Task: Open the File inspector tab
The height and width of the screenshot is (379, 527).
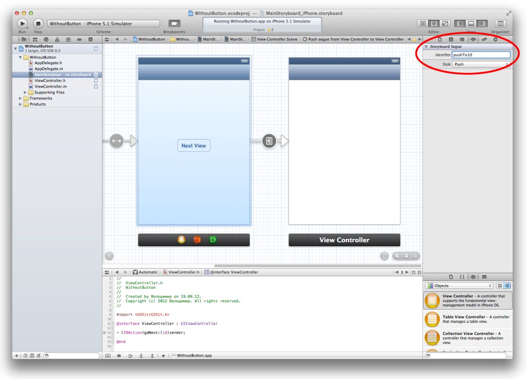Action: coord(440,39)
